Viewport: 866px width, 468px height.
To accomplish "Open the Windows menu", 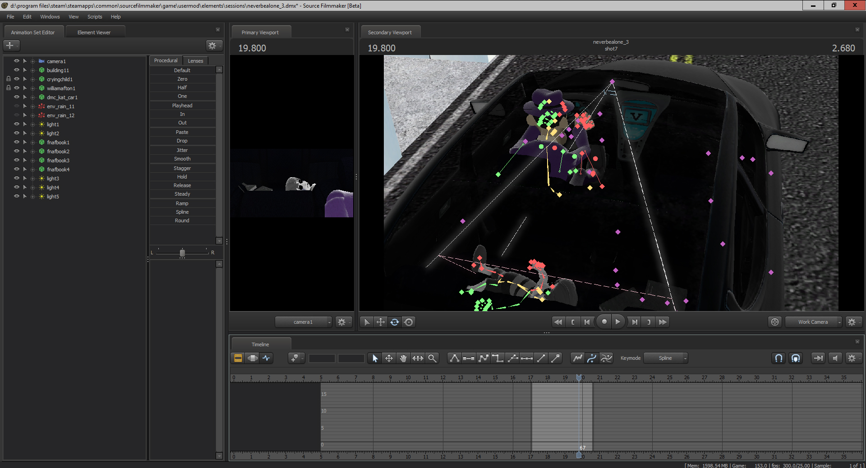I will (50, 17).
